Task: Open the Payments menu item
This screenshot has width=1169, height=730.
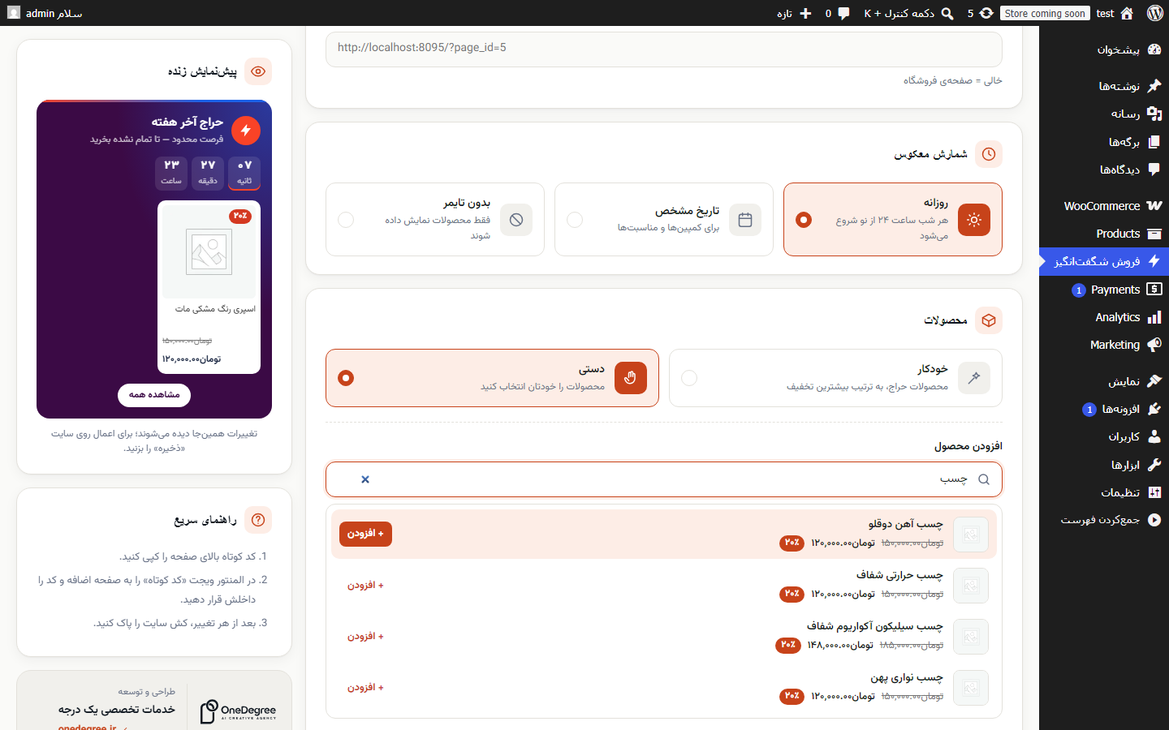Action: coord(1104,290)
